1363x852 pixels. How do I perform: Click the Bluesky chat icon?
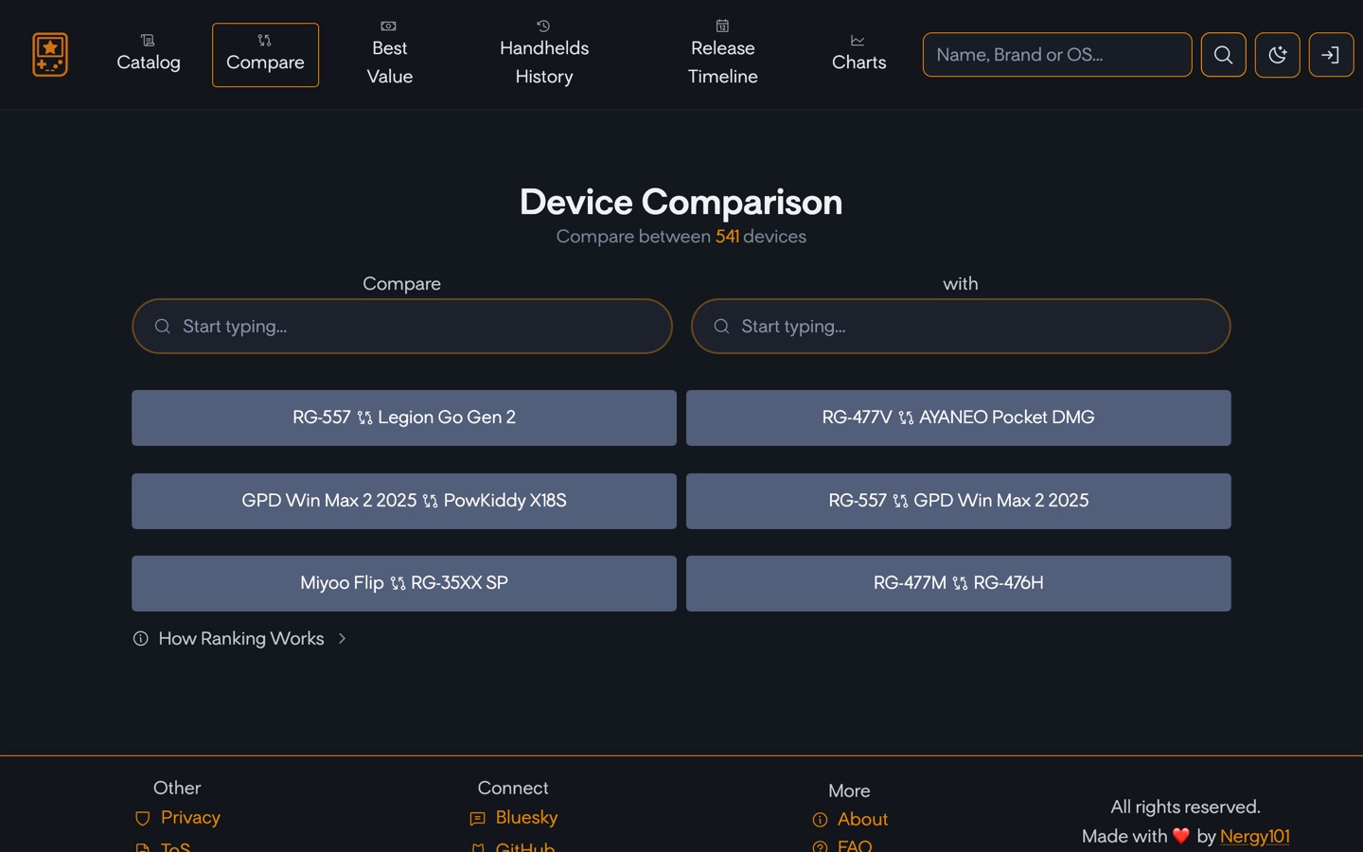pos(478,819)
